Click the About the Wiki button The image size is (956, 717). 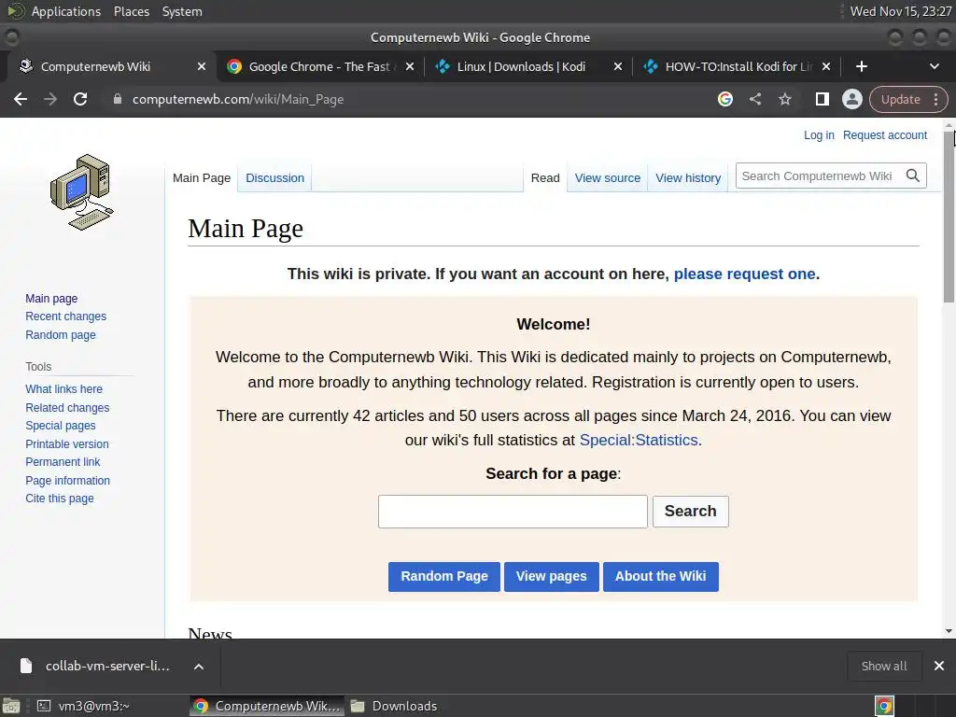[x=660, y=576]
